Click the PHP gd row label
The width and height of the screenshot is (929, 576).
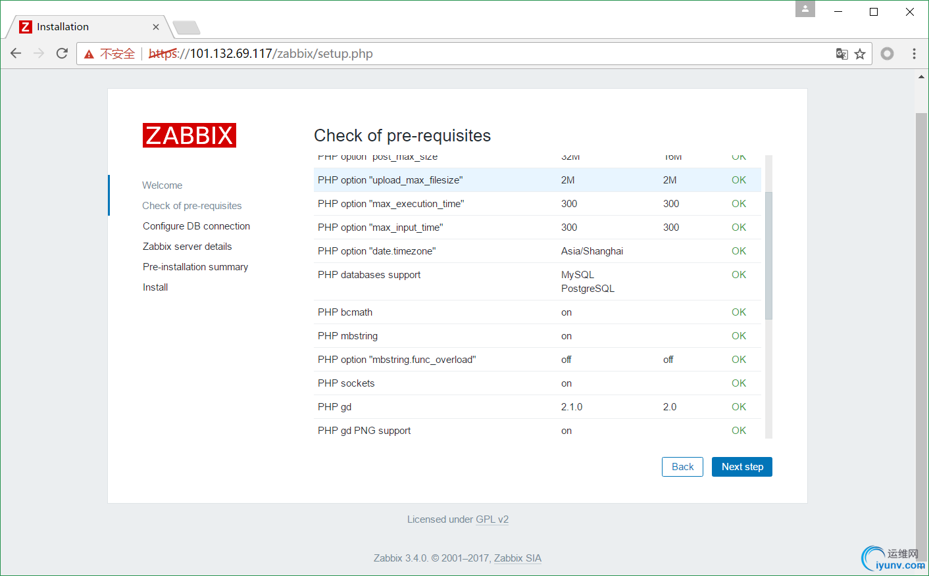coord(335,407)
